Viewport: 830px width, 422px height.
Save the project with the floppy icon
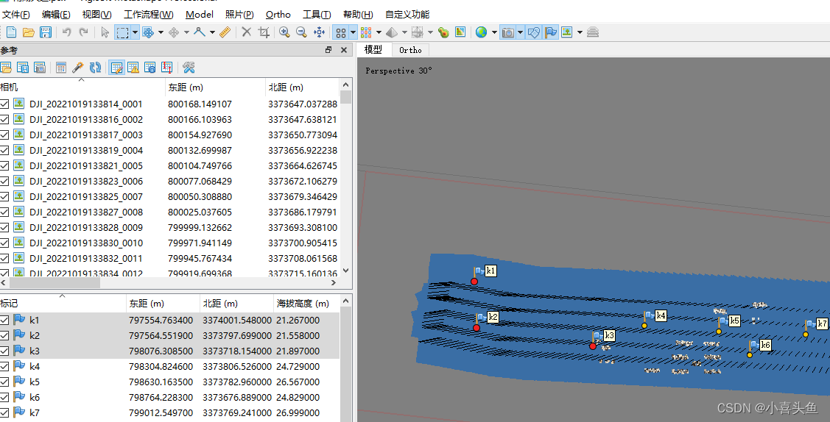click(x=46, y=33)
